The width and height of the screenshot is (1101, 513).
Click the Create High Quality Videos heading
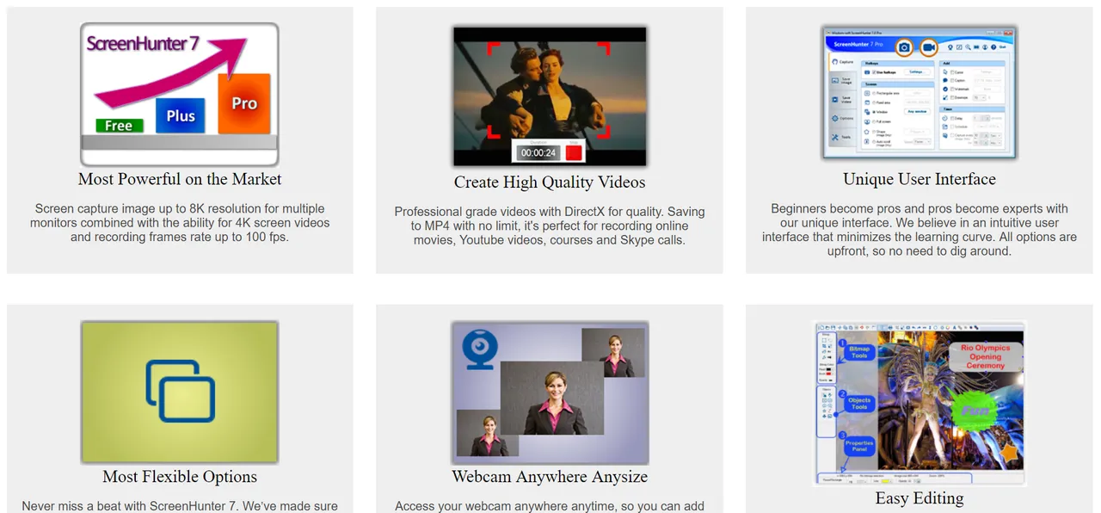pos(550,182)
